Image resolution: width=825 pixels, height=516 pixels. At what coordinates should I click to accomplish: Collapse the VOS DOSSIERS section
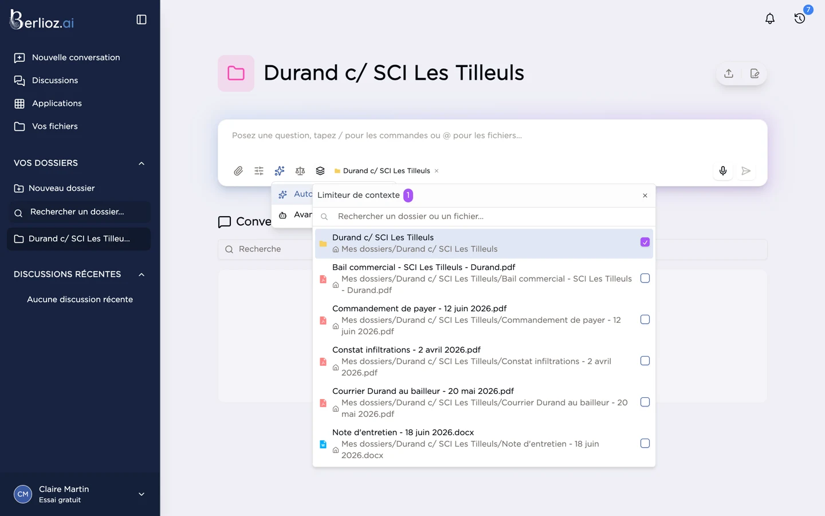(142, 163)
